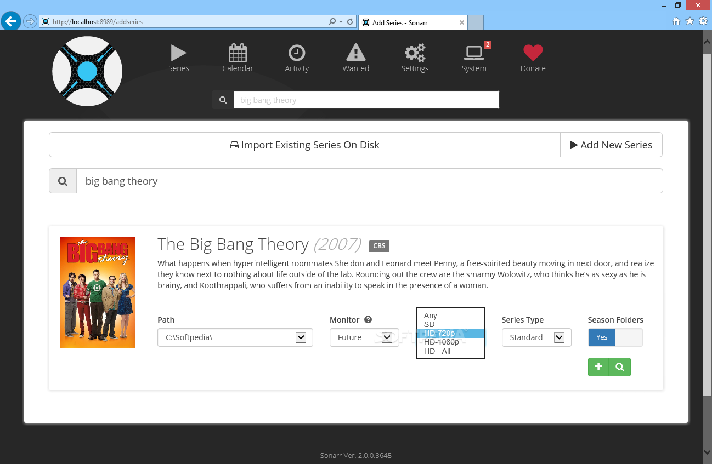Open a new browser tab
Viewport: 712px width, 464px height.
(476, 22)
